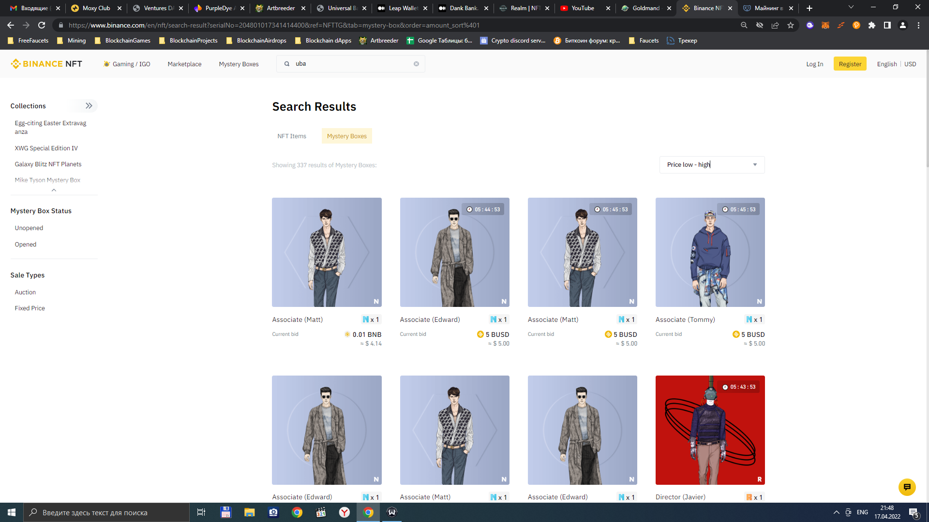Viewport: 929px width, 522px height.
Task: Filter by Fixed Price sale type
Action: click(30, 308)
